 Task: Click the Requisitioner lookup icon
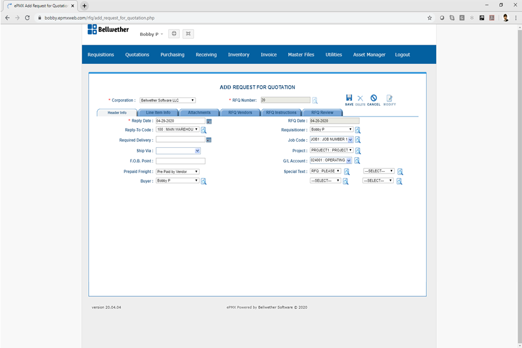click(358, 130)
